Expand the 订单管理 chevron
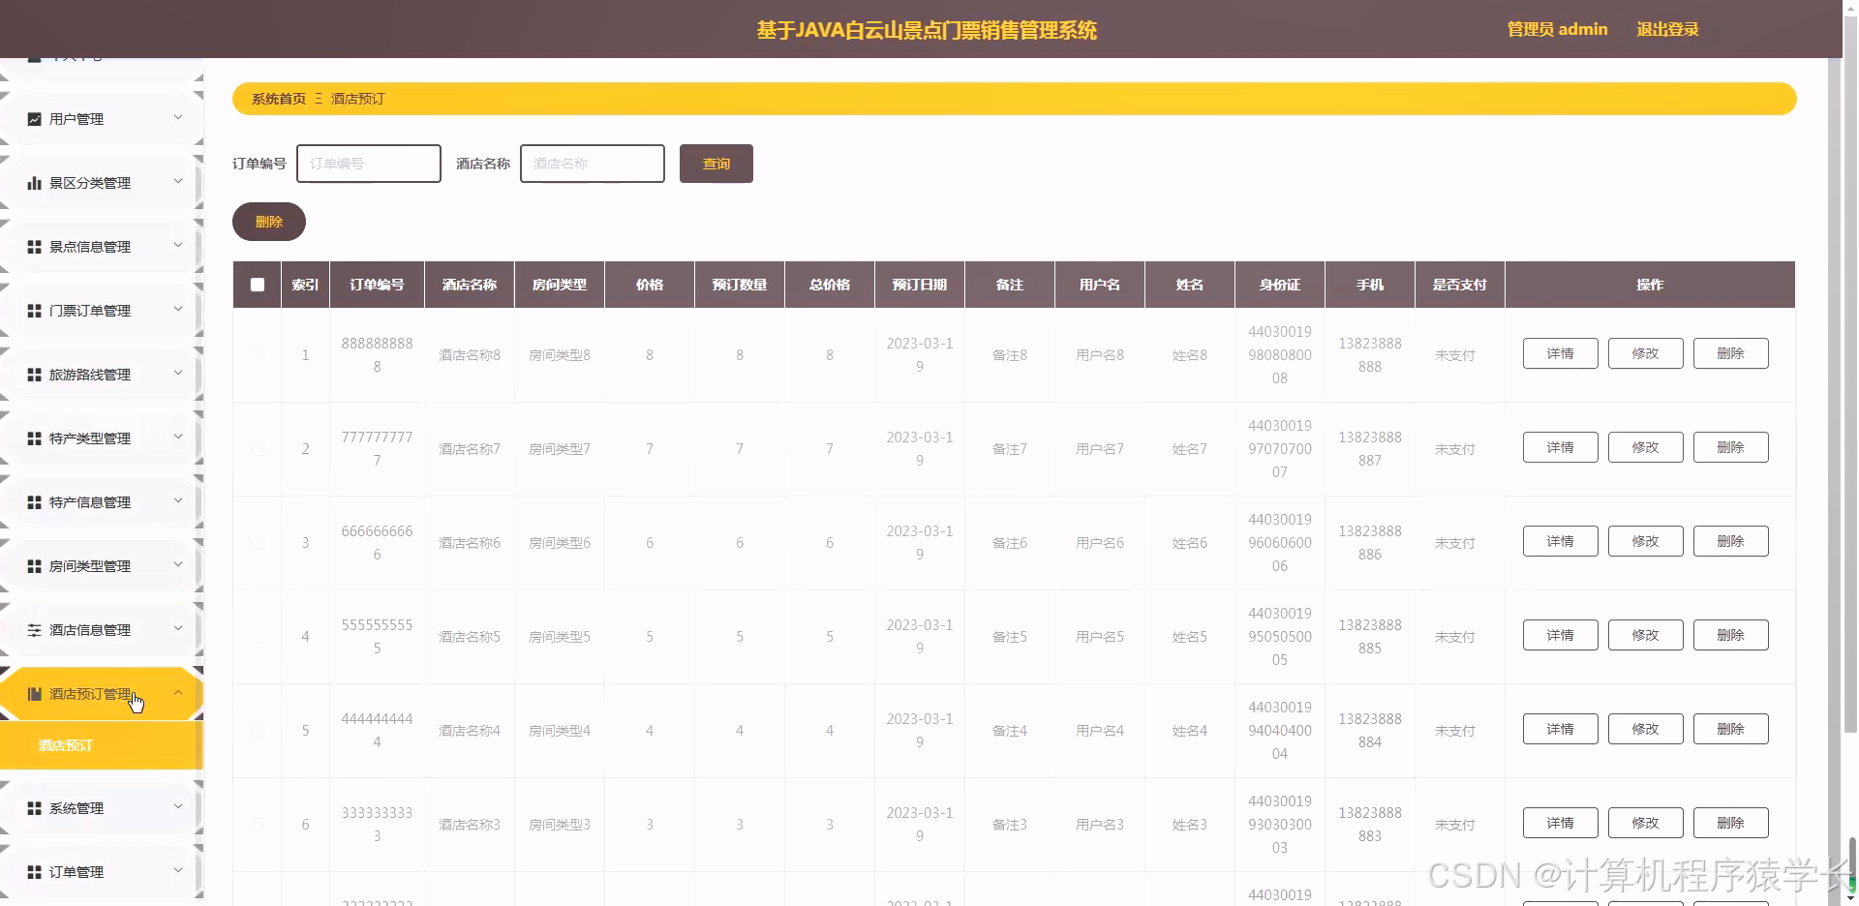 [178, 871]
